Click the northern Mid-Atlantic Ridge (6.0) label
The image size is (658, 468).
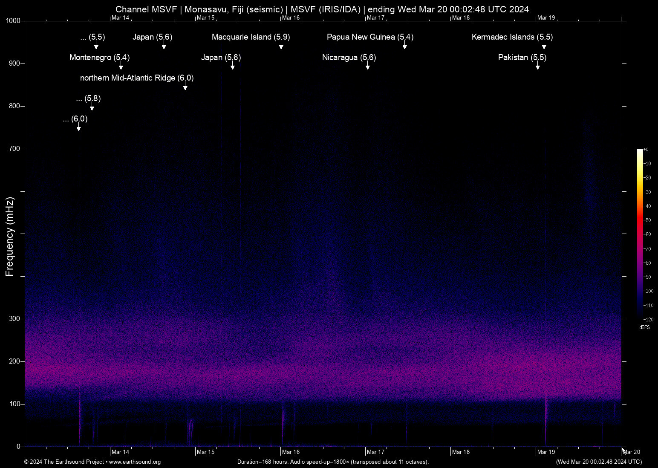(136, 78)
